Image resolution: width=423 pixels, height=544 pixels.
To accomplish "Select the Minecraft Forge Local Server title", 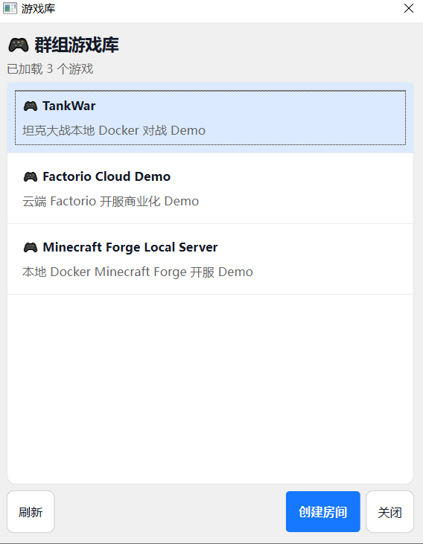I will tap(130, 247).
